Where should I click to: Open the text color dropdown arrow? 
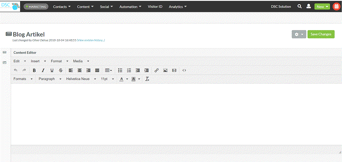point(127,79)
